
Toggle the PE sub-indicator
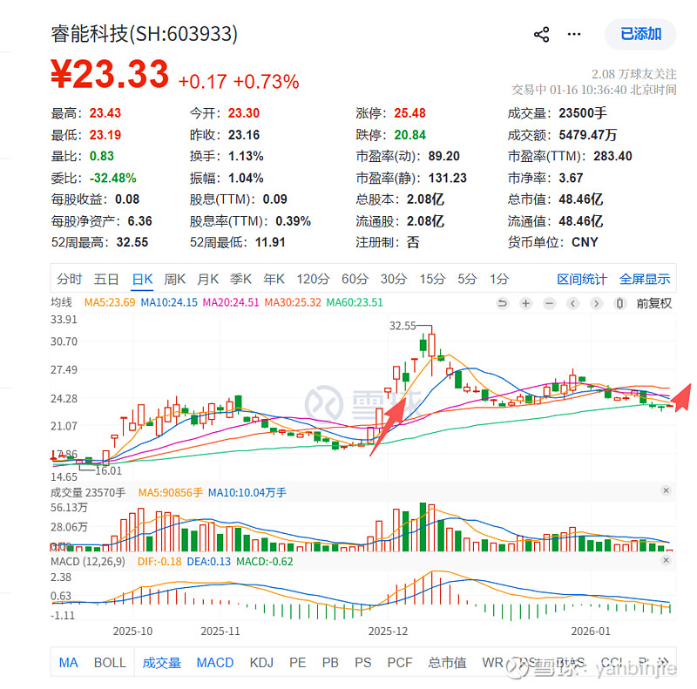tap(297, 662)
